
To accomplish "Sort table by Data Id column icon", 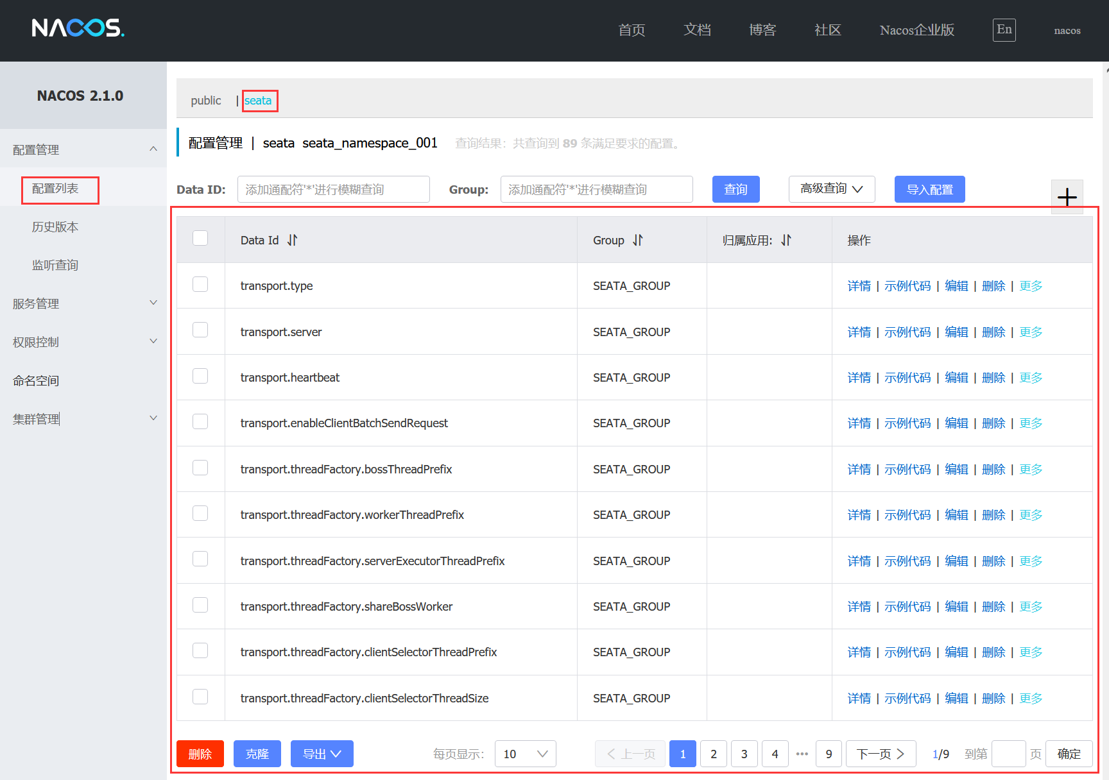I will coord(293,240).
